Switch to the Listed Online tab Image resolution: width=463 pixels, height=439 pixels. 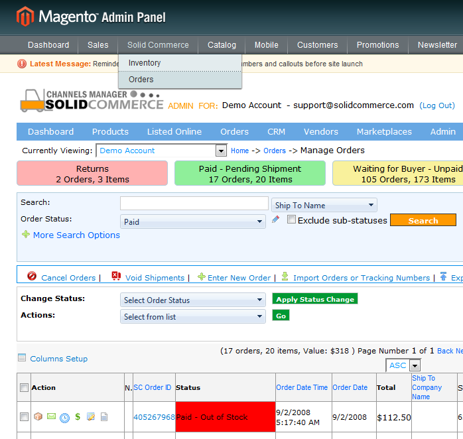[x=174, y=132]
